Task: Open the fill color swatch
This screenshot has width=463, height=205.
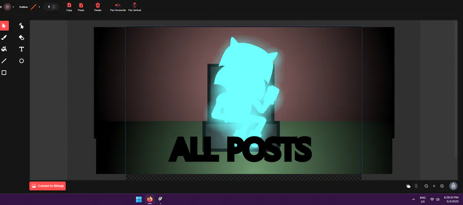Action: (7, 7)
